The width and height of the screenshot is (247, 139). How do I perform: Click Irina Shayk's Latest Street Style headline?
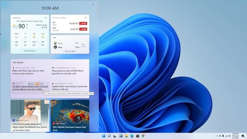pos(30,127)
